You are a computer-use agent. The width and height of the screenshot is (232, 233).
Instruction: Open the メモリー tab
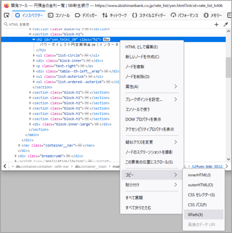pos(213,15)
